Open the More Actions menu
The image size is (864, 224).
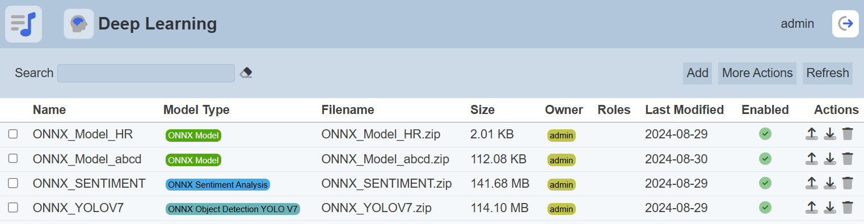[757, 73]
